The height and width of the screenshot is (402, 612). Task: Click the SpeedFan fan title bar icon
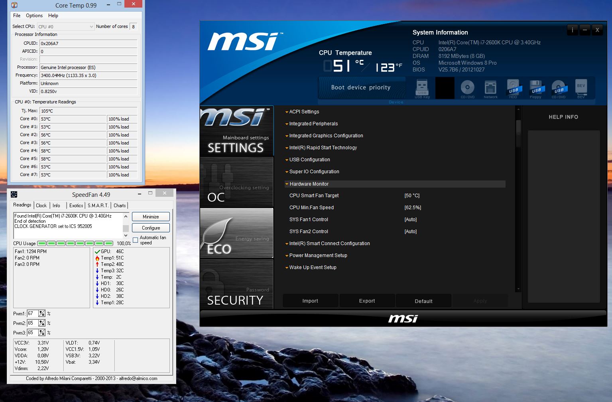[14, 194]
